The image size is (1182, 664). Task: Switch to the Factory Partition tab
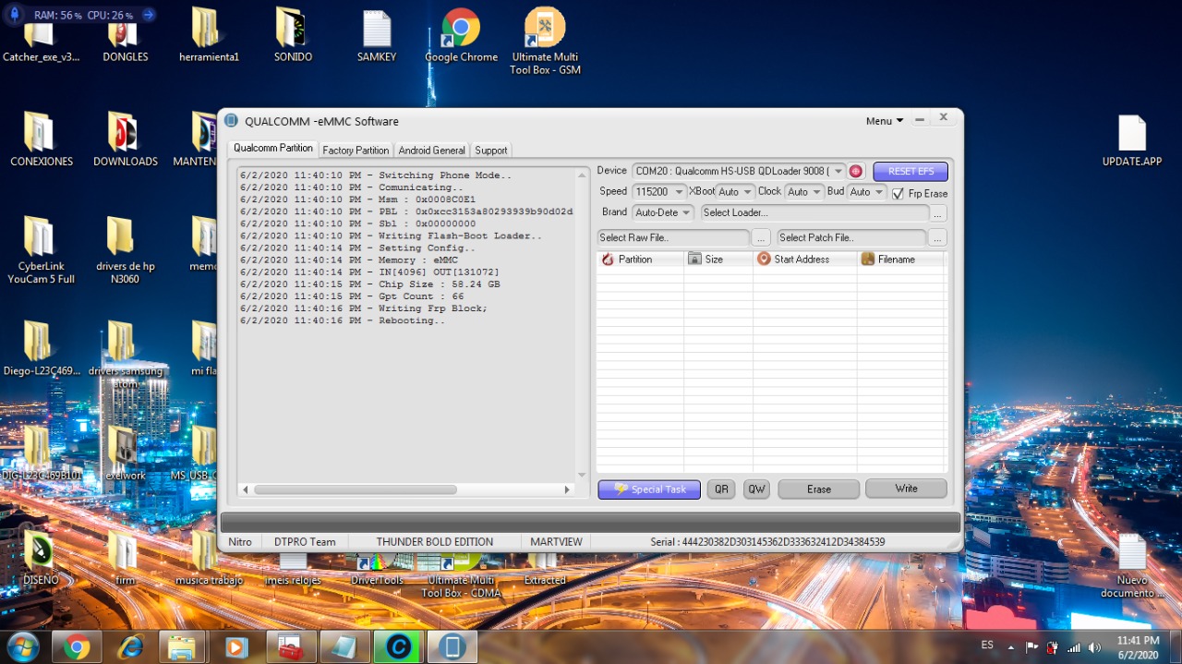(356, 151)
